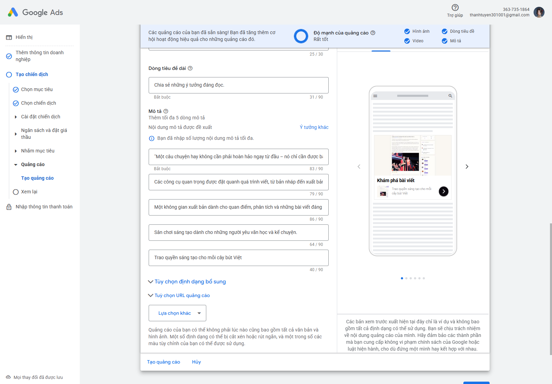
Task: Click the Hiển thị display icon
Action: (x=9, y=38)
